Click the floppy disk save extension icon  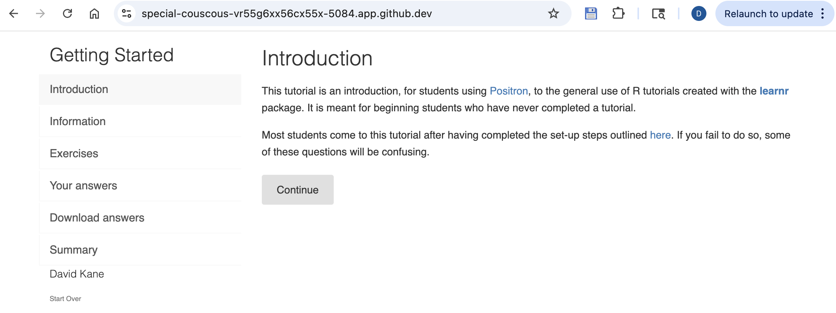coord(591,14)
